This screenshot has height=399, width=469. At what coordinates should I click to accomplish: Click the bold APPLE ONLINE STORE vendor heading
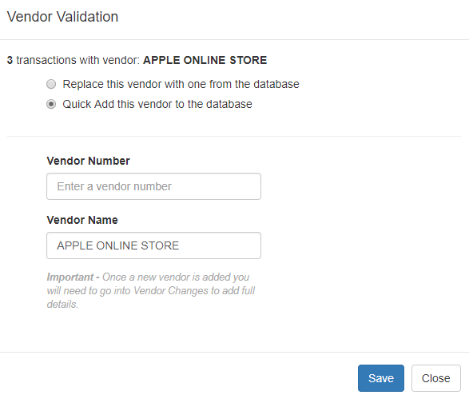[205, 60]
